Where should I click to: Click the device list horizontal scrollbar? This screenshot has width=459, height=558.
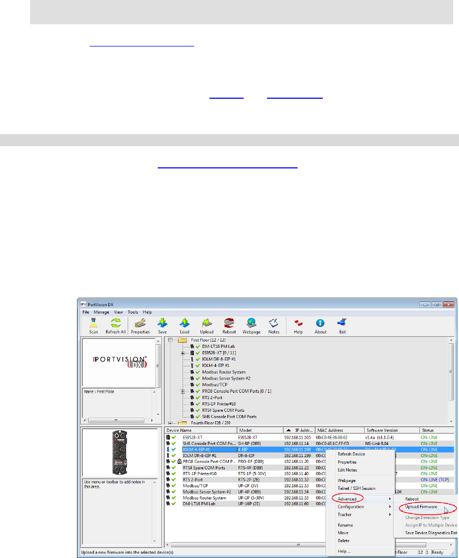click(x=309, y=545)
